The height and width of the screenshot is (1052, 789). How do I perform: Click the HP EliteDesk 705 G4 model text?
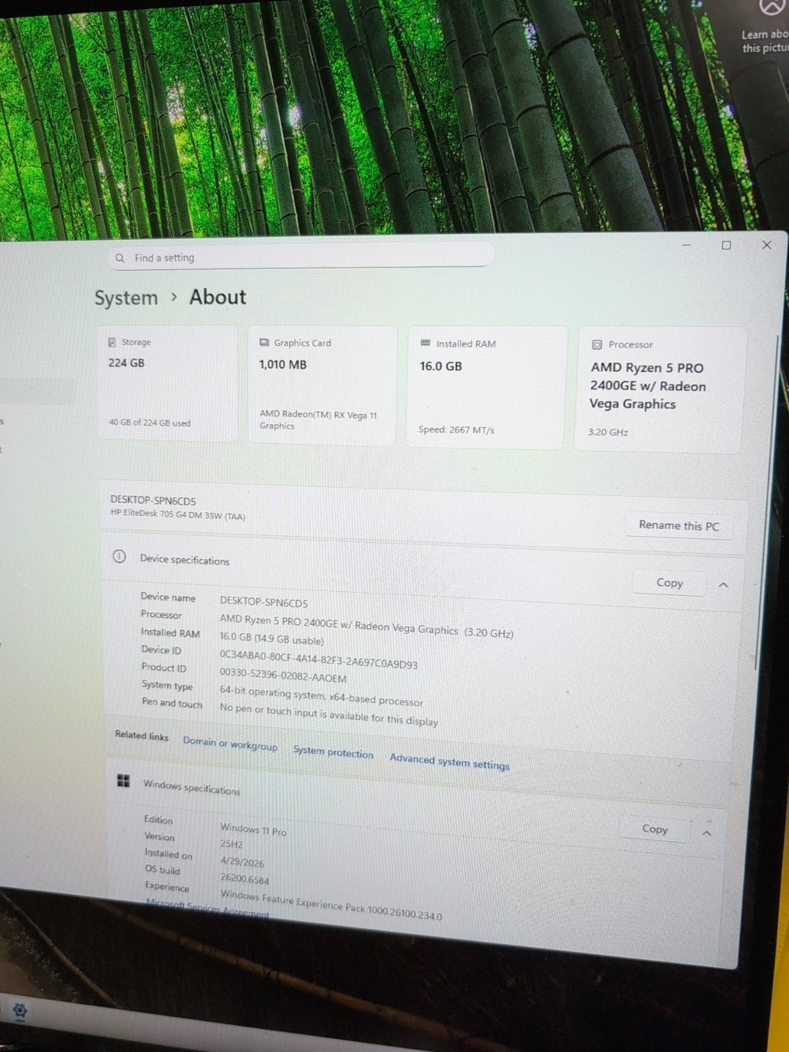[178, 515]
